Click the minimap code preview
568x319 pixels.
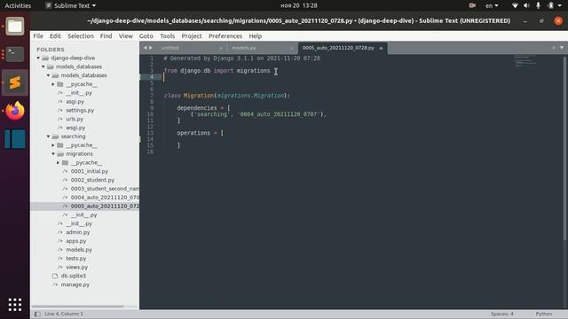click(525, 61)
